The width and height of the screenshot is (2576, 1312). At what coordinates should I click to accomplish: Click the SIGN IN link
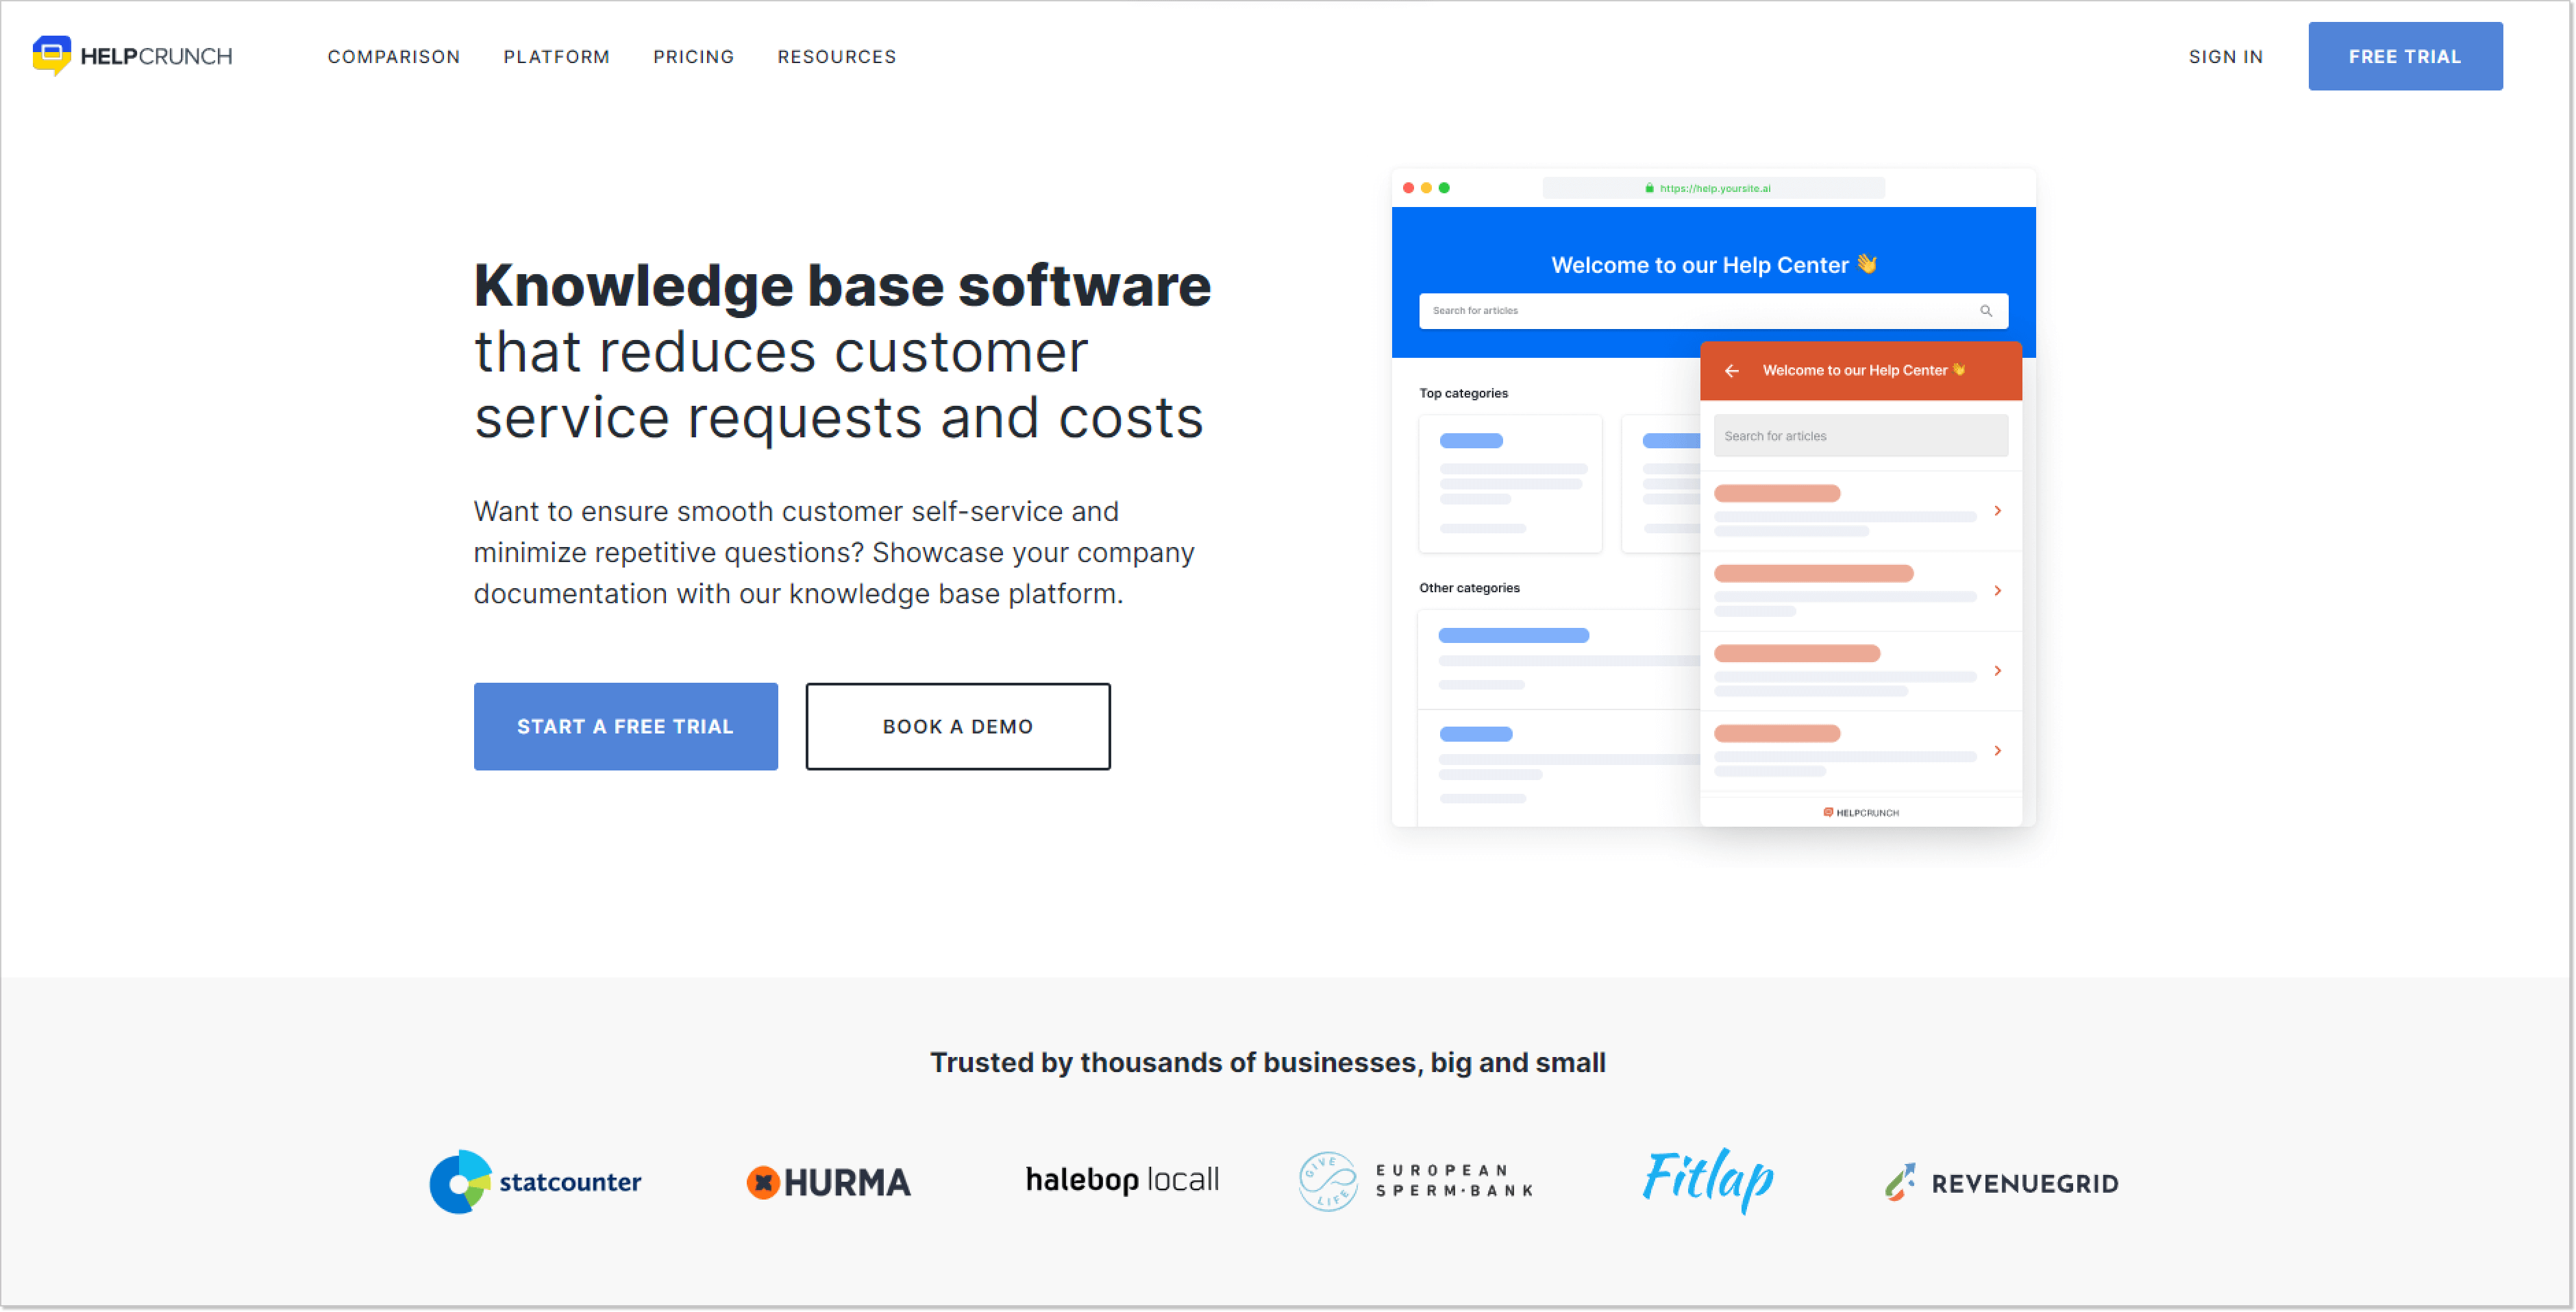point(2225,56)
